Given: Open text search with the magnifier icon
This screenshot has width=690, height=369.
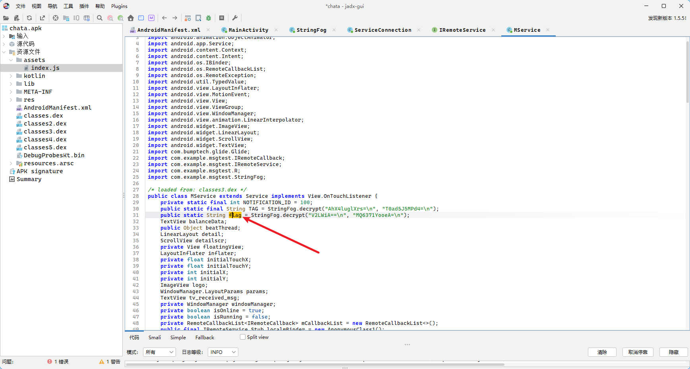Looking at the screenshot, I should (x=100, y=18).
